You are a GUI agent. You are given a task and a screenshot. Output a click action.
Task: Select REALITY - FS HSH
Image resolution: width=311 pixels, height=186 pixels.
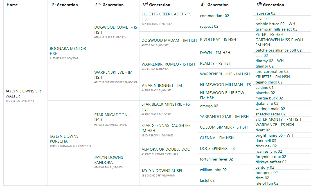tap(215, 64)
